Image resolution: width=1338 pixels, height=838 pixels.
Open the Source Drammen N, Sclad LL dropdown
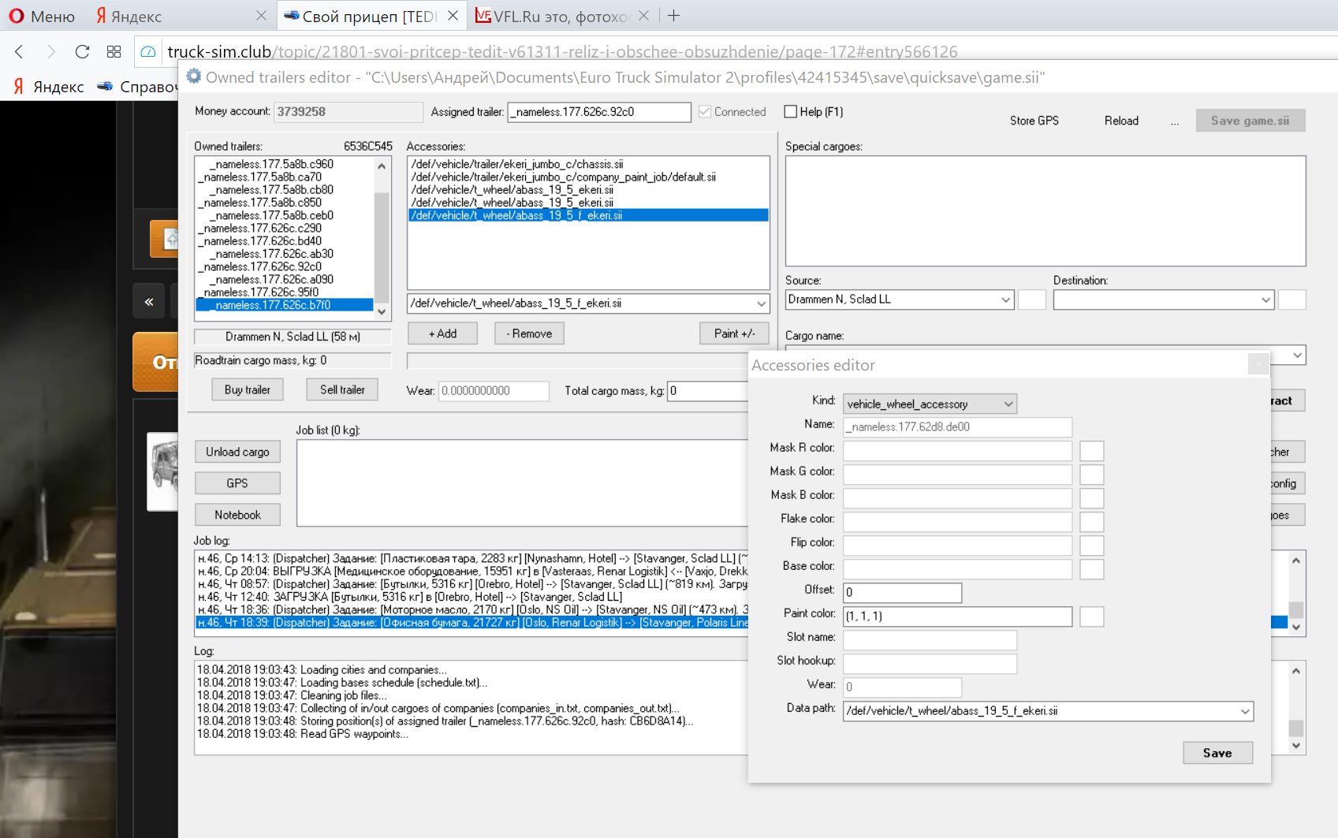point(1005,300)
